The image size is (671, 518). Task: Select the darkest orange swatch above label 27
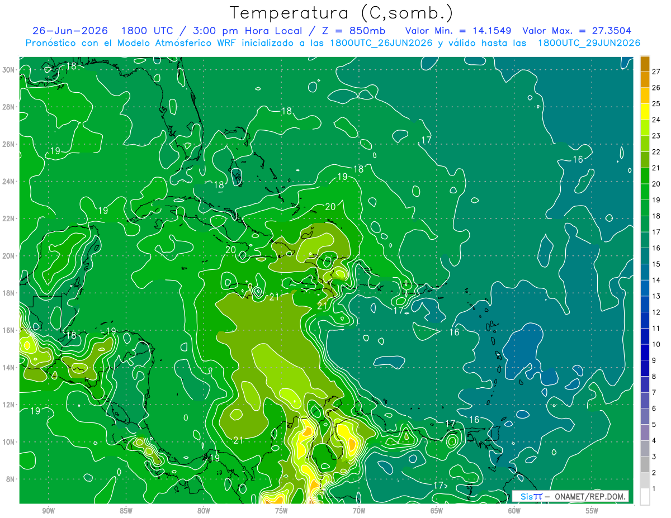(645, 64)
